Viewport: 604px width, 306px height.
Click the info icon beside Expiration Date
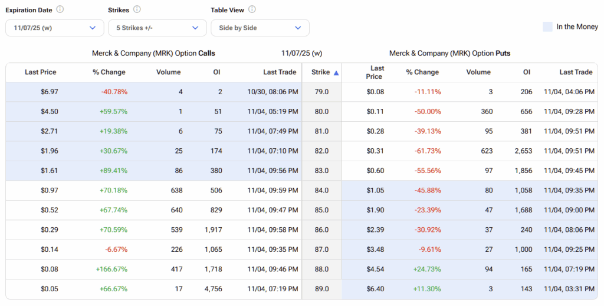click(60, 10)
